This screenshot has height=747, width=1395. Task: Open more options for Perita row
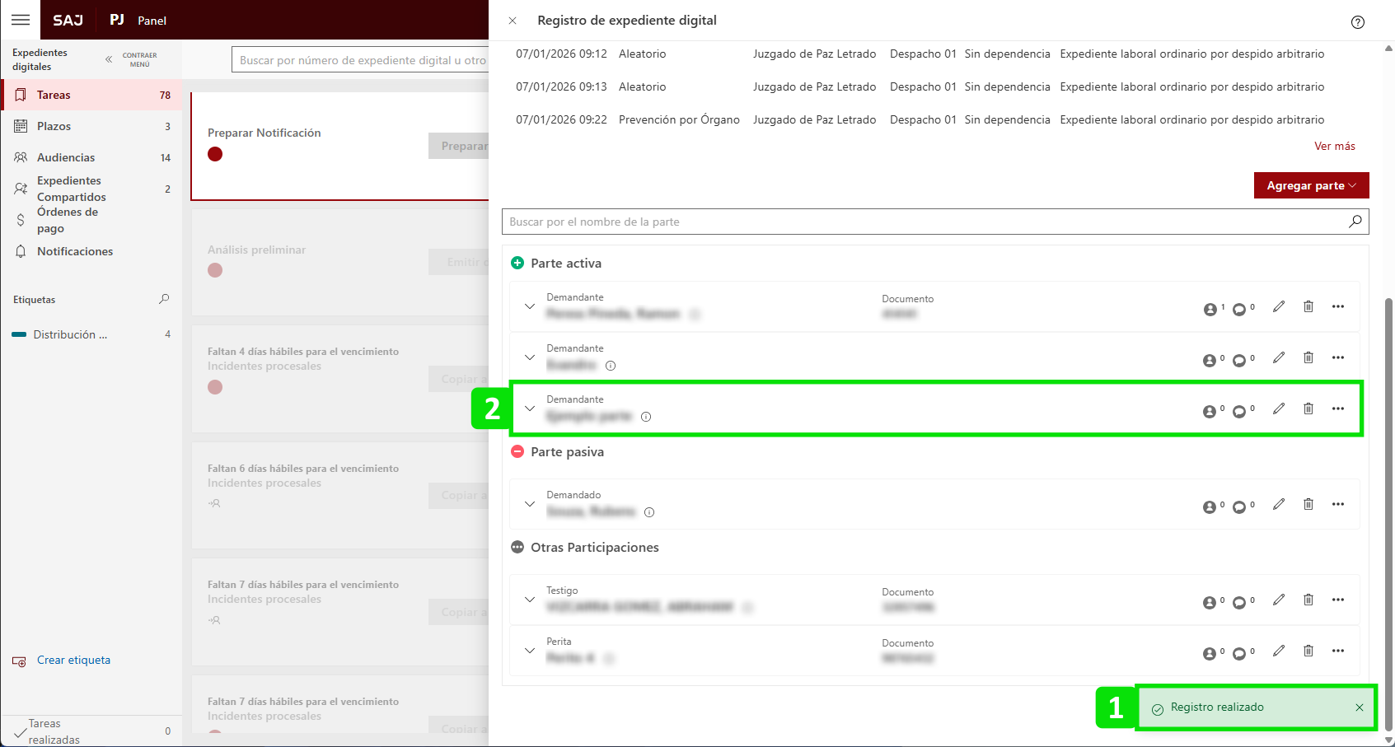coord(1337,651)
